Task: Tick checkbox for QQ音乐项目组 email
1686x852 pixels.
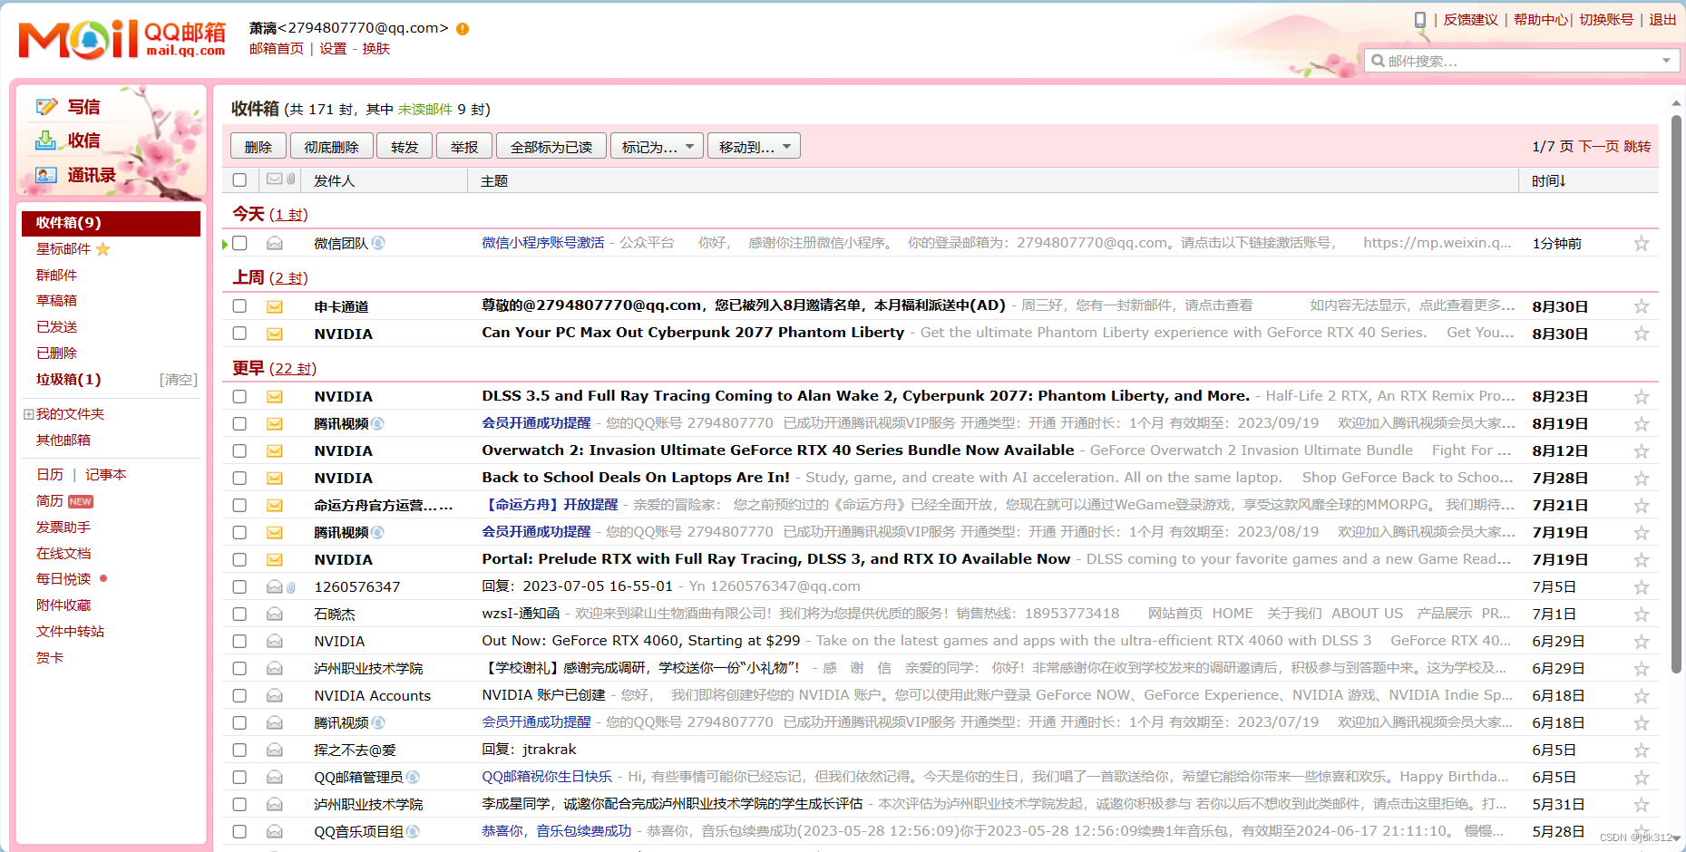Action: click(239, 831)
